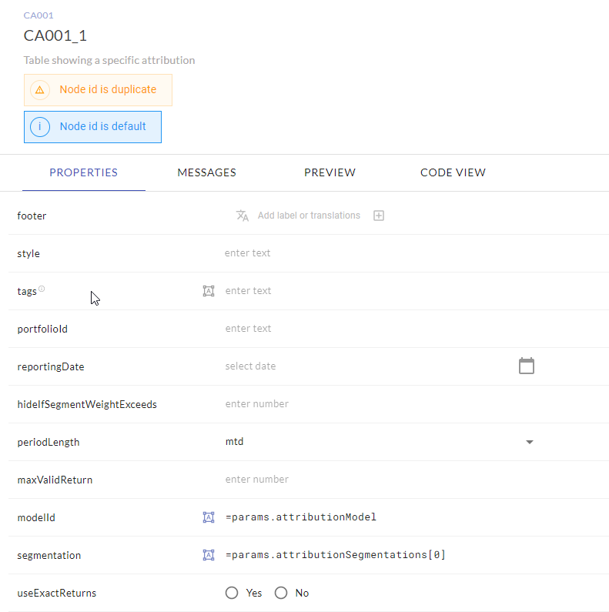
Task: Go to the Code View tab
Action: [453, 172]
